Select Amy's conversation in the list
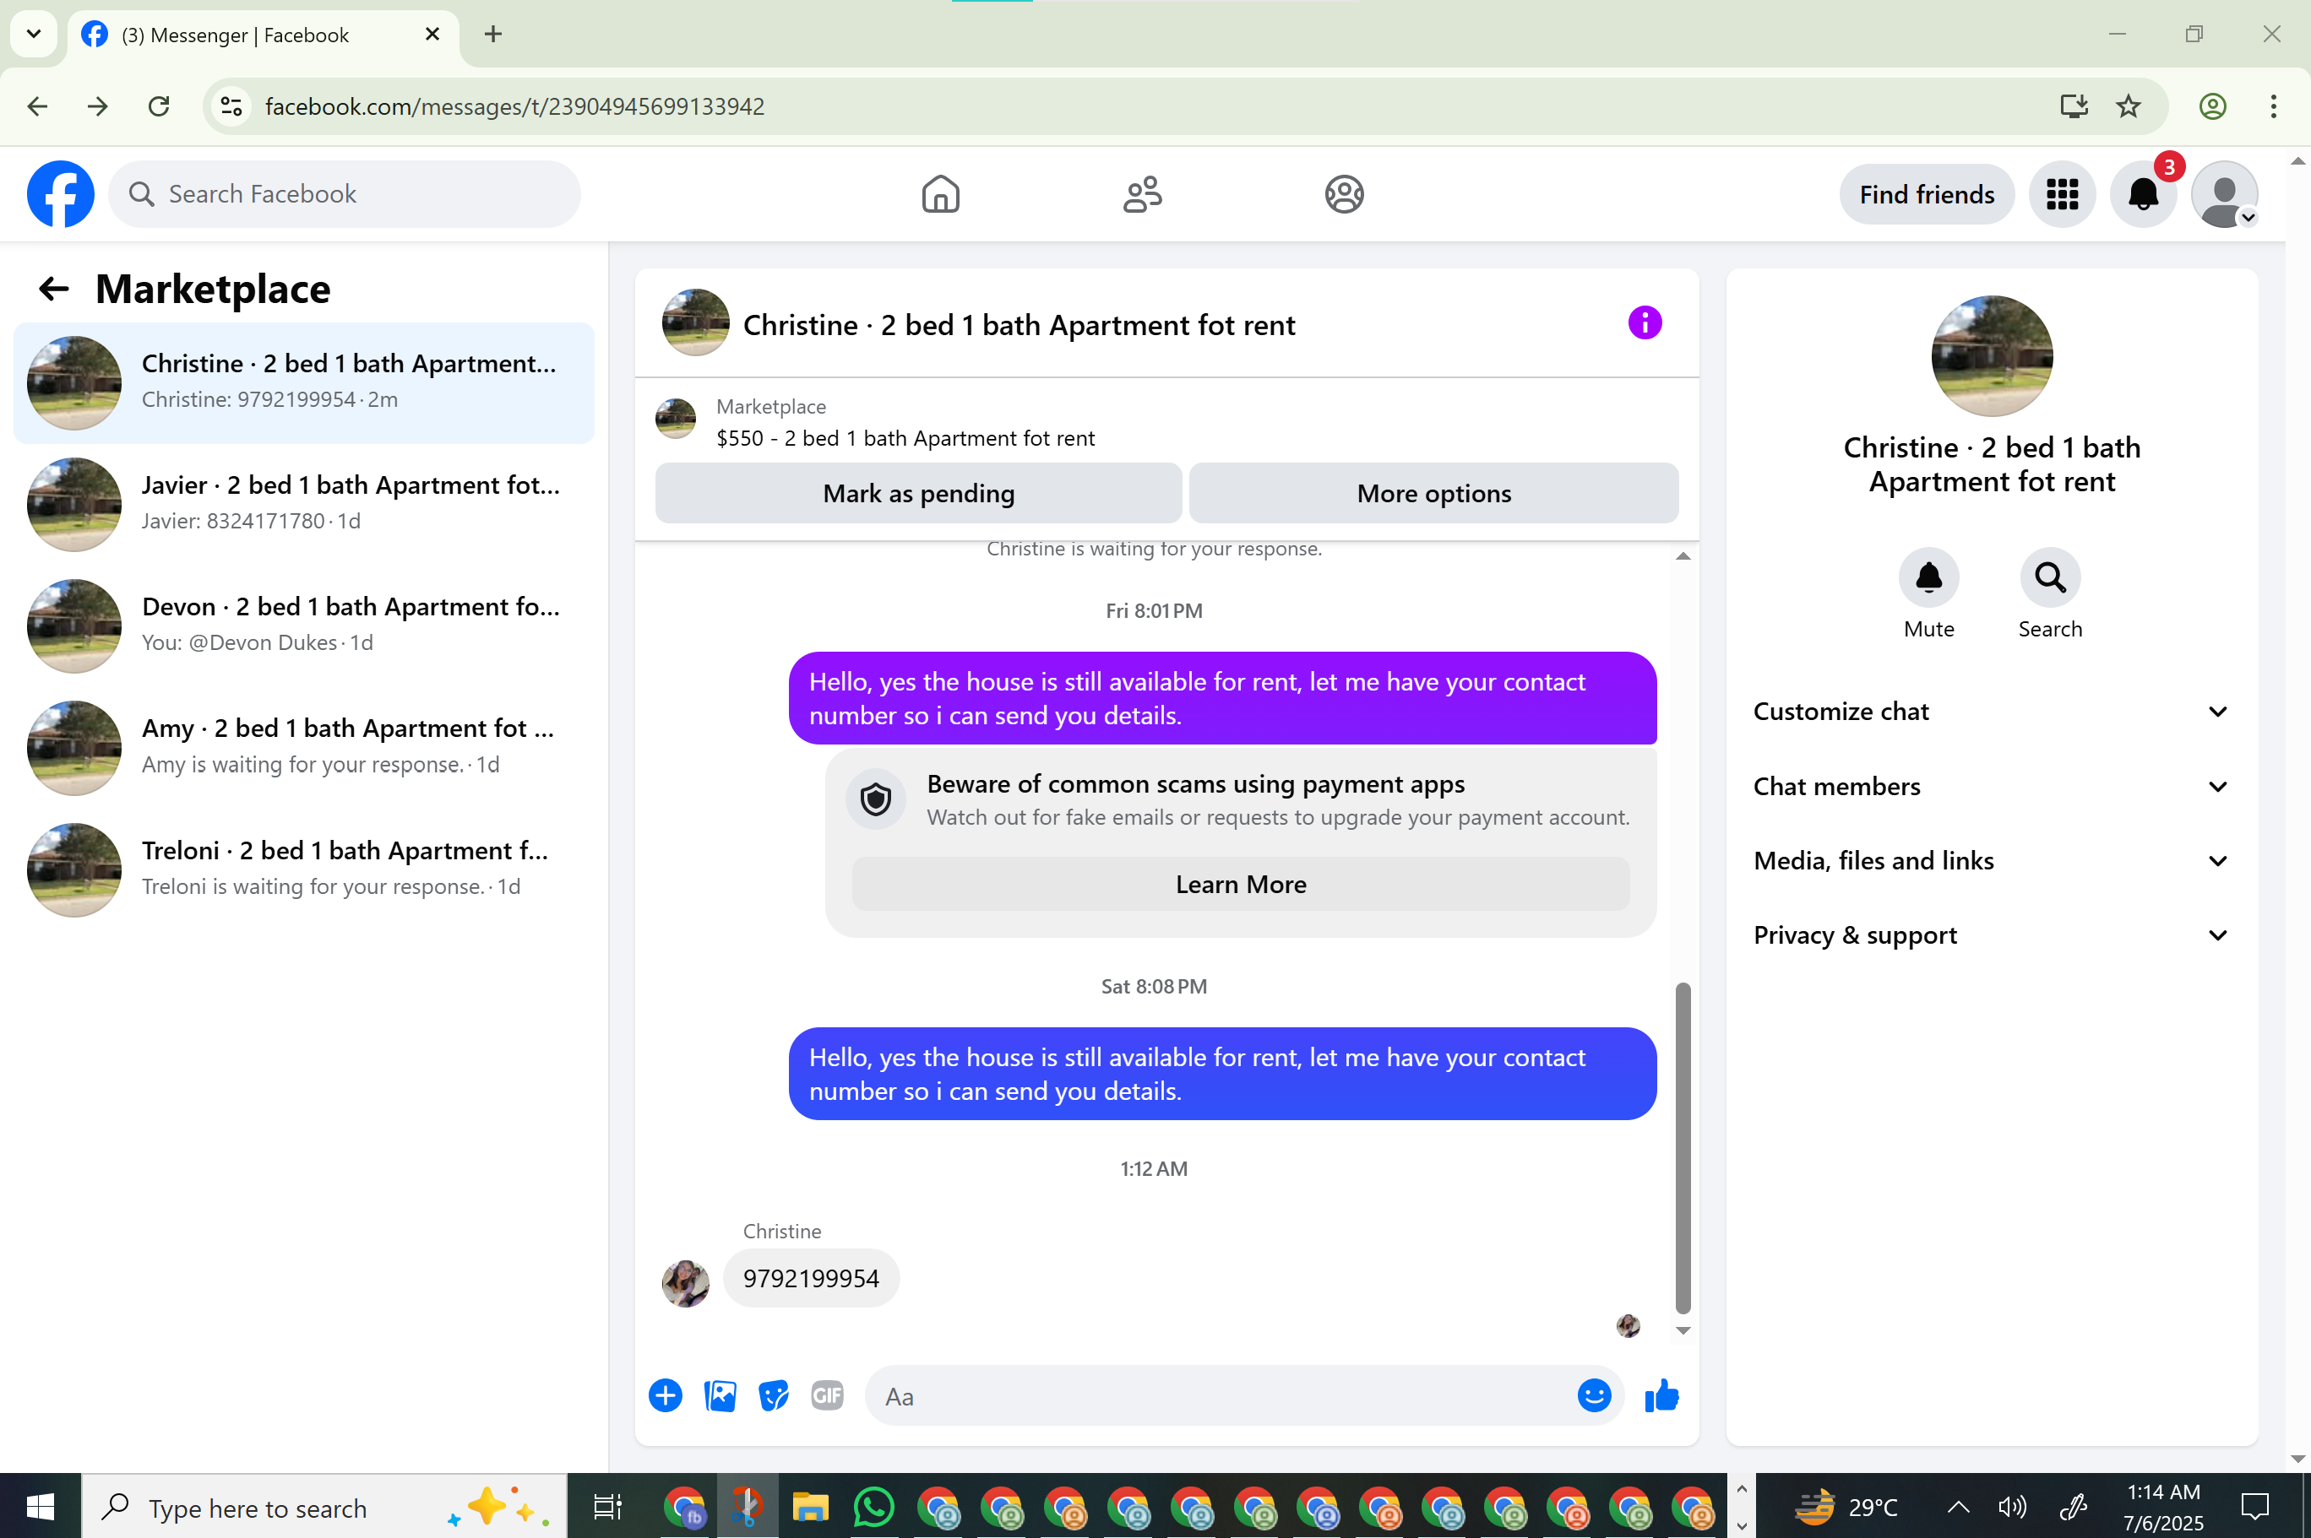Viewport: 2311px width, 1538px height. tap(304, 746)
